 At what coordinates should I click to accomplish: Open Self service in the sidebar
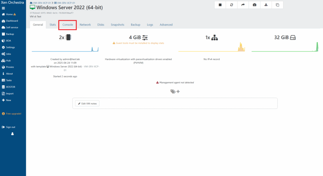[x=10, y=27]
